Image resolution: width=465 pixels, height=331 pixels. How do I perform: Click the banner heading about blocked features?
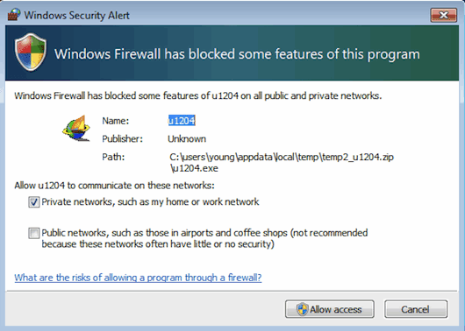pyautogui.click(x=237, y=54)
